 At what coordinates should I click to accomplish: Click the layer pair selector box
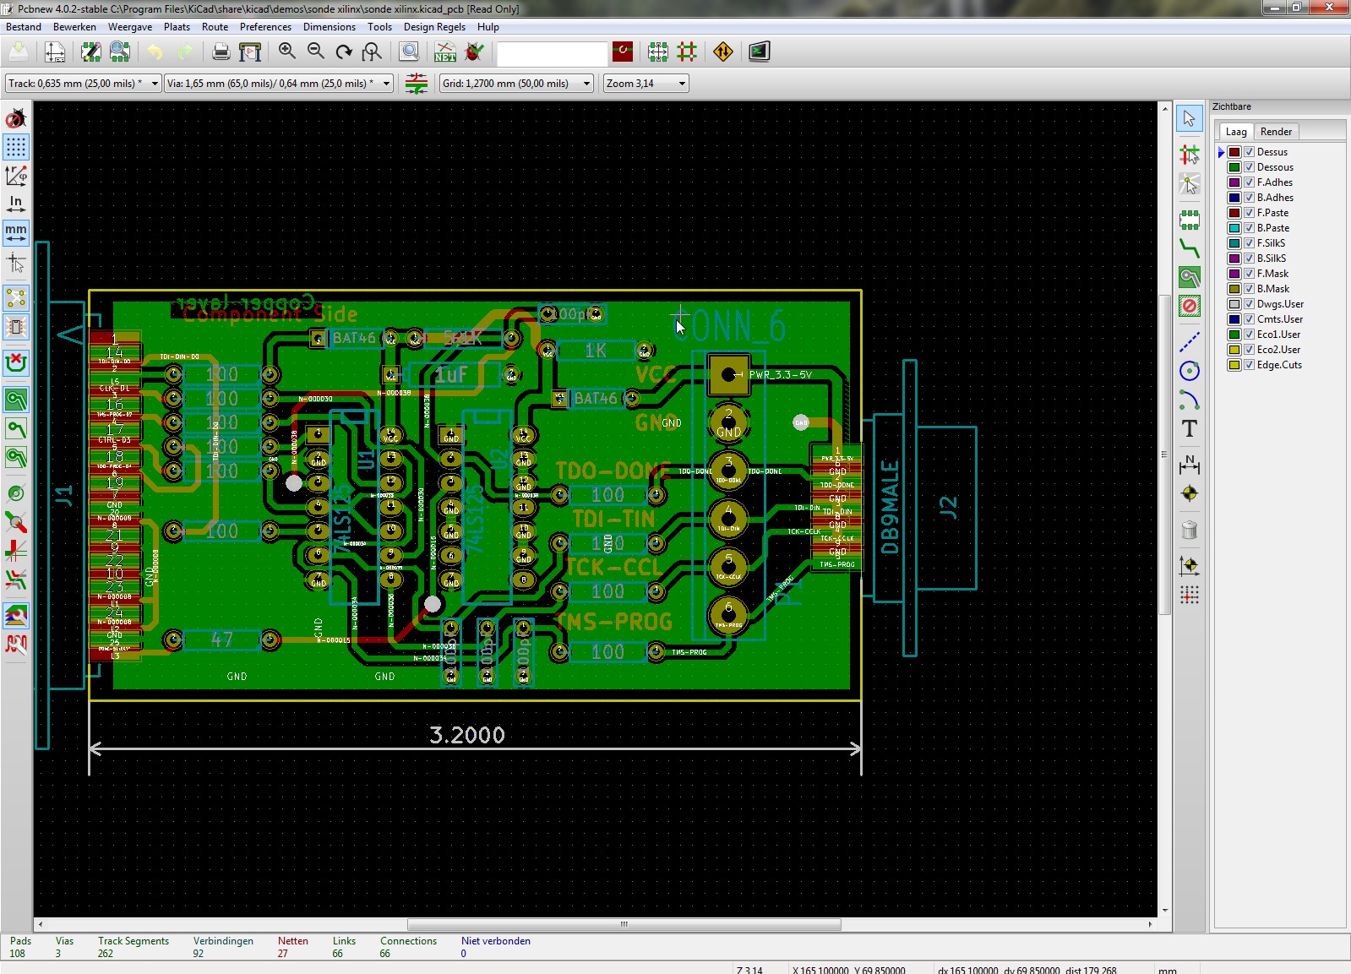(623, 52)
